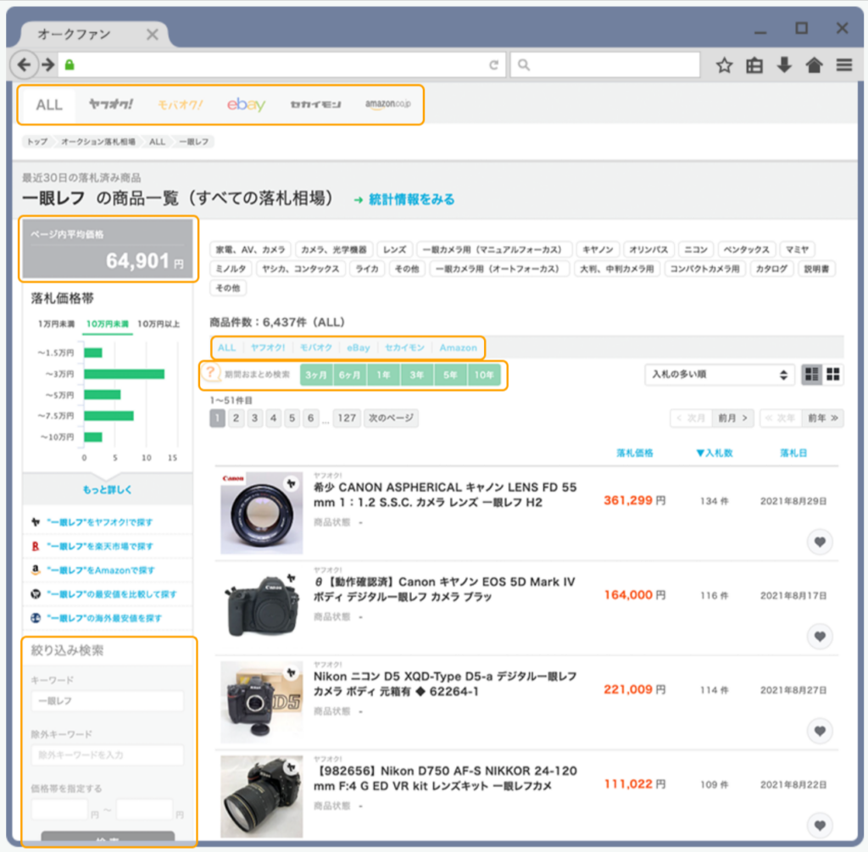Click the browser home icon
This screenshot has width=868, height=852.
[x=814, y=65]
